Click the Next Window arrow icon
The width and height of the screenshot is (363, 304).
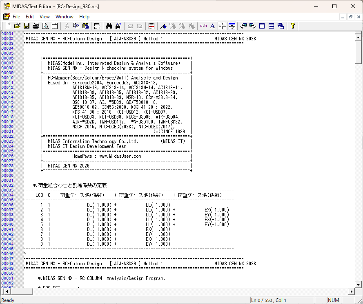[x=253, y=26]
